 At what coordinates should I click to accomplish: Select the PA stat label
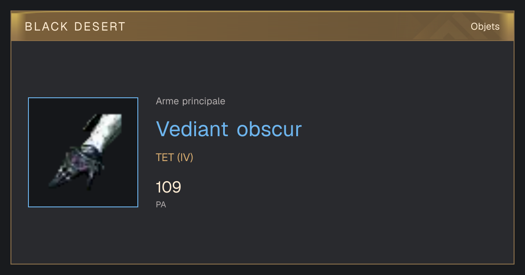(161, 204)
